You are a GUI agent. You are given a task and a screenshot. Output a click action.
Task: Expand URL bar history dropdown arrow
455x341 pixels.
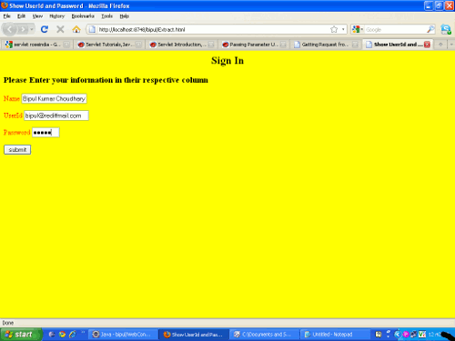coord(343,29)
